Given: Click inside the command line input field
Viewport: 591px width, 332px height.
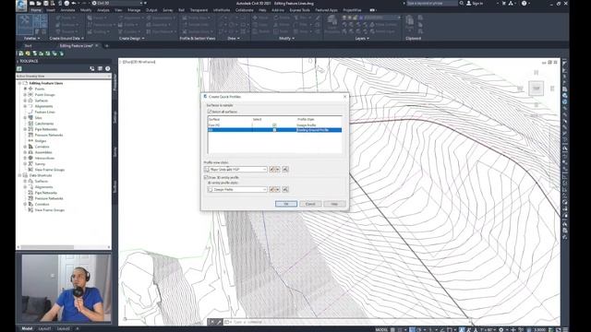Looking at the screenshot, I should (347, 322).
